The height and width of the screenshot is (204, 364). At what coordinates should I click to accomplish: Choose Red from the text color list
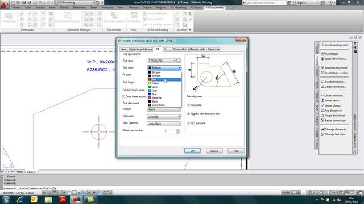tap(164, 79)
